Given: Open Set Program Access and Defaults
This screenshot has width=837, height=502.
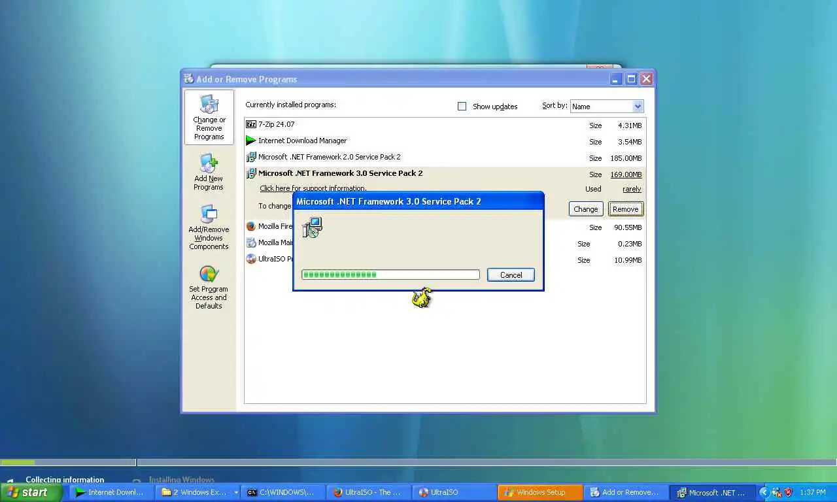Looking at the screenshot, I should pyautogui.click(x=209, y=288).
